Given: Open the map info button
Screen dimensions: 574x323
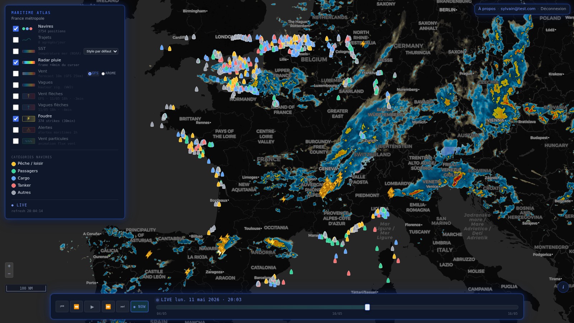Looking at the screenshot, I should point(563,287).
